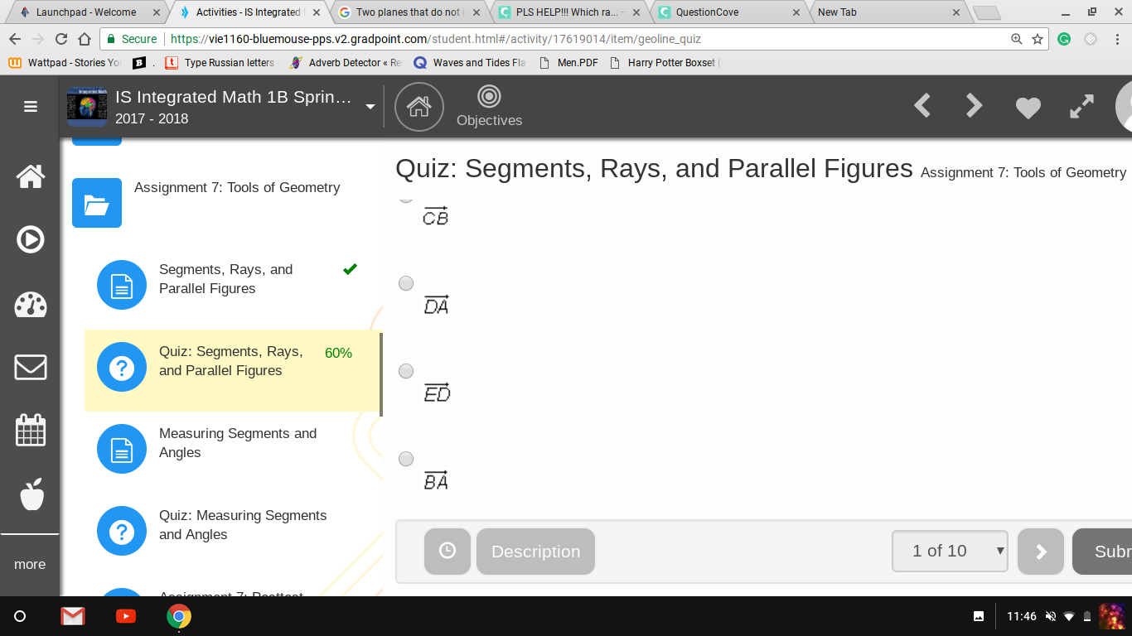Image resolution: width=1132 pixels, height=636 pixels.
Task: Expand the course selector dropdown arrow
Action: click(370, 107)
